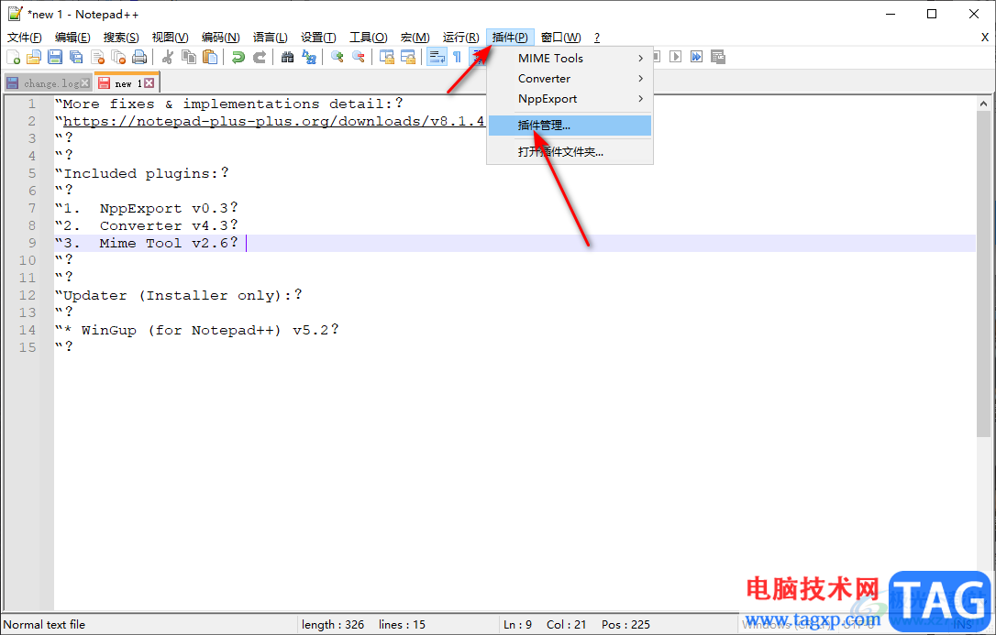Select the new 1 tab
996x635 pixels.
(127, 83)
